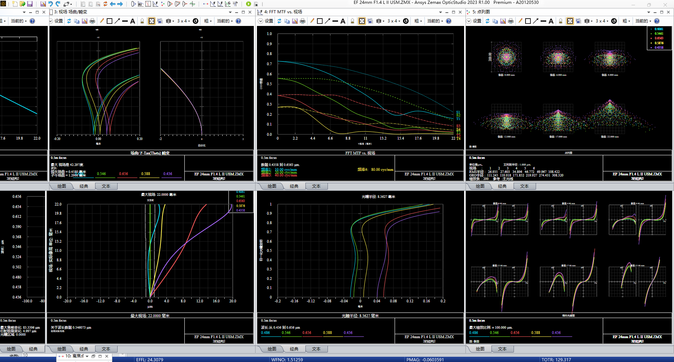Toggle window lock in FFT MTF window
Image resolution: width=674 pixels, height=362 pixels.
tap(352, 21)
